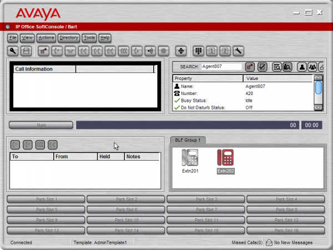The height and width of the screenshot is (250, 333).
Task: Click the Park Slot 2 button
Action: (126, 199)
